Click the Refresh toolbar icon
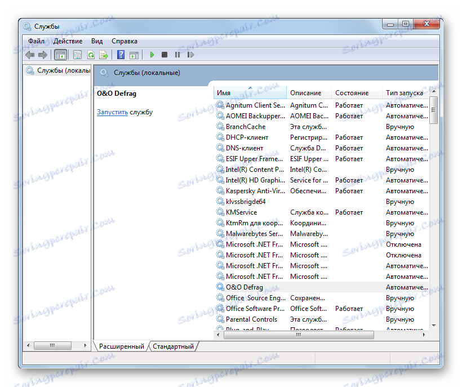This screenshot has height=387, width=462. pyautogui.click(x=91, y=55)
